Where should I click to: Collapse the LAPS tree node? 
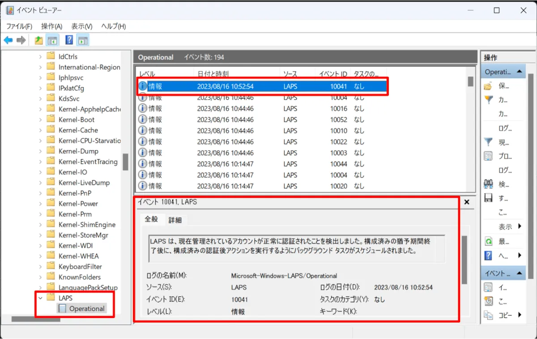pos(41,298)
